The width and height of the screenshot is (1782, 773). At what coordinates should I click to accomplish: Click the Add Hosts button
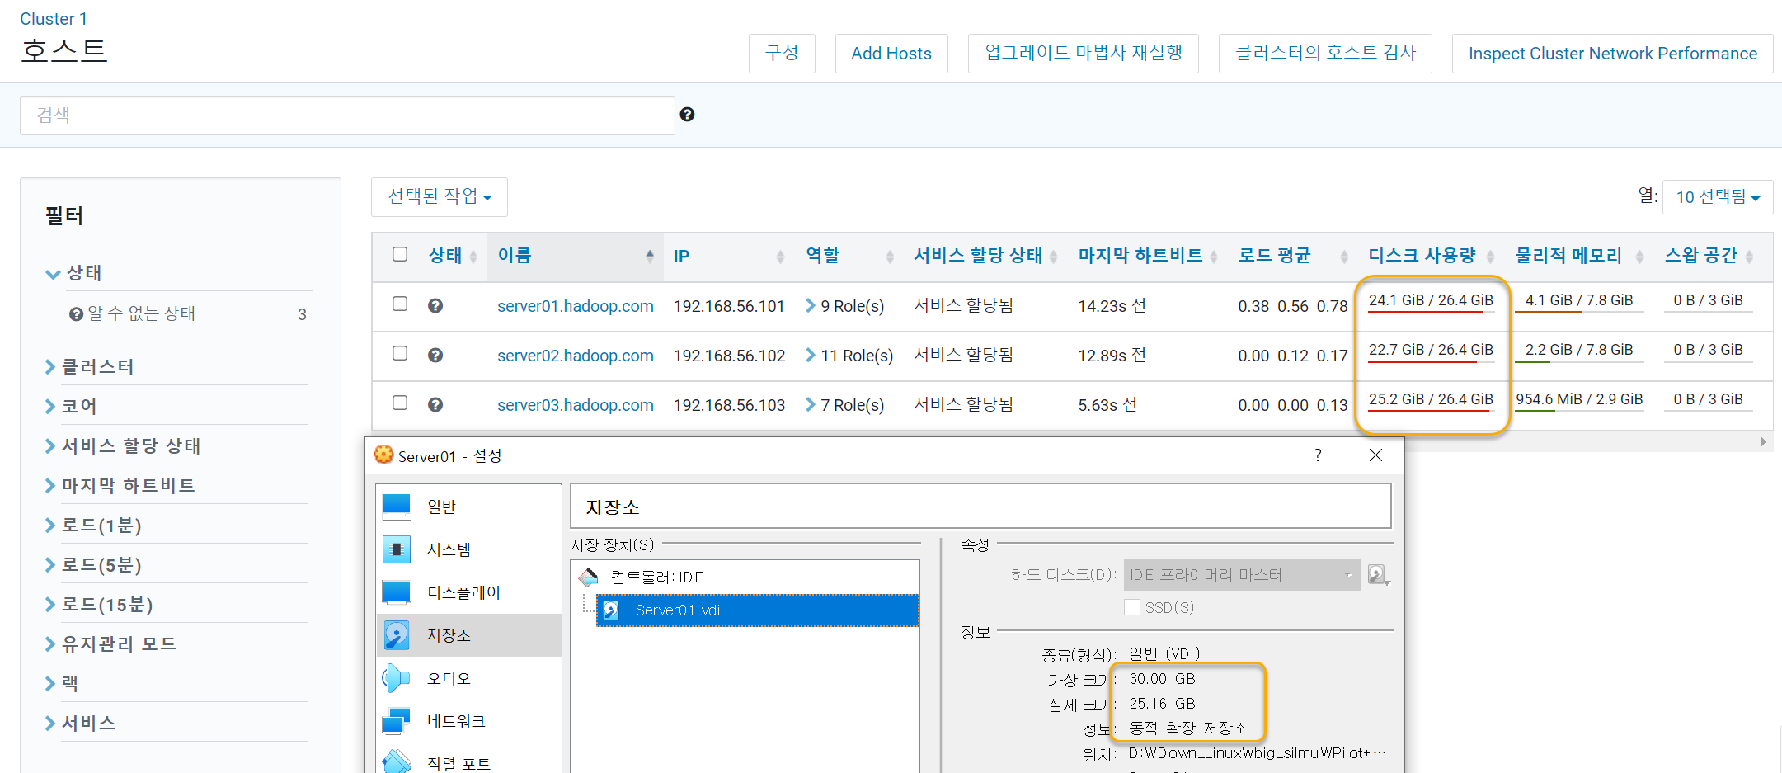(891, 54)
